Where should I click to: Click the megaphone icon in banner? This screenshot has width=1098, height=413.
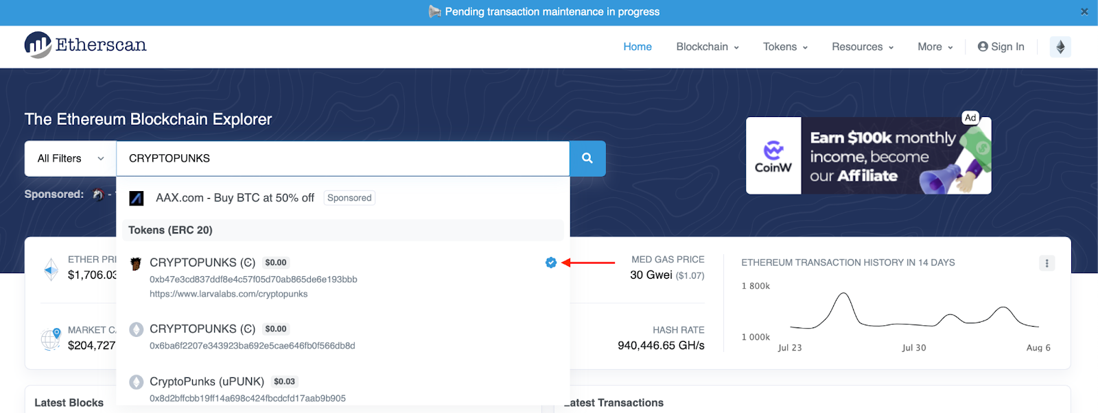pyautogui.click(x=435, y=12)
